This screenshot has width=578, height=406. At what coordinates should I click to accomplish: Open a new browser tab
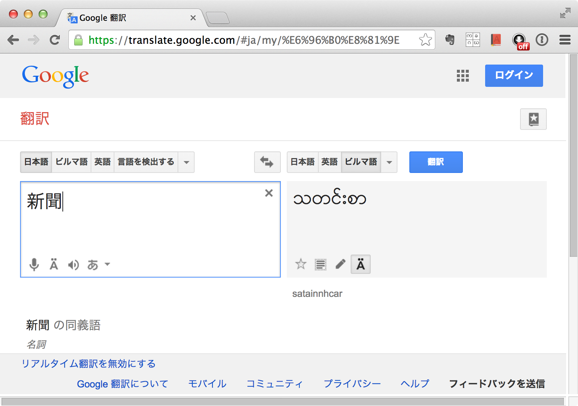click(x=218, y=18)
